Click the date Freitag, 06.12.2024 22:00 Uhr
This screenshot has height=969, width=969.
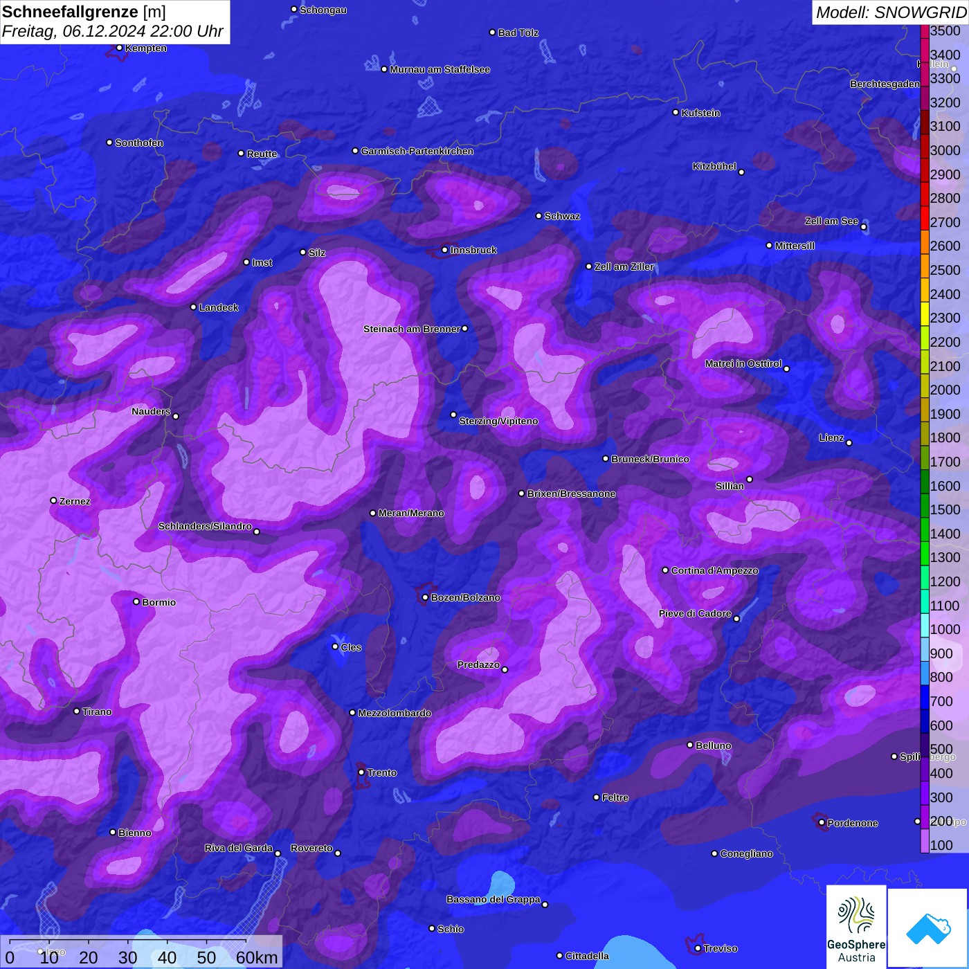(113, 31)
